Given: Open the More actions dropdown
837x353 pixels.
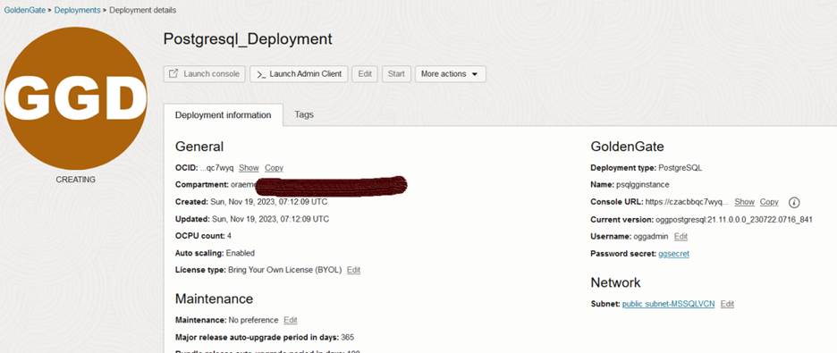Looking at the screenshot, I should click(451, 74).
